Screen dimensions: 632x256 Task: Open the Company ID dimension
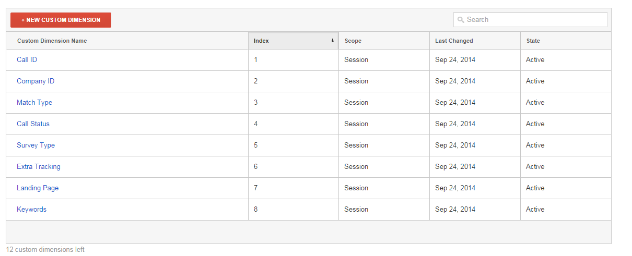point(36,81)
